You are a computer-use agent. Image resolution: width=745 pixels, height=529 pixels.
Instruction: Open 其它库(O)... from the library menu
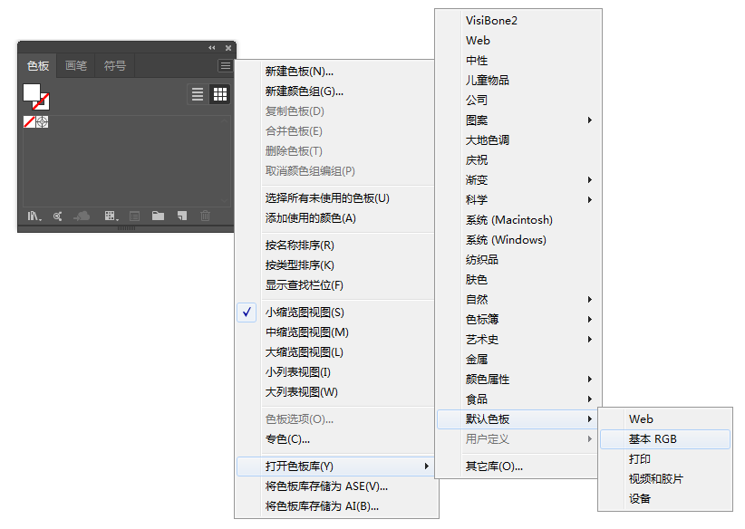click(518, 466)
